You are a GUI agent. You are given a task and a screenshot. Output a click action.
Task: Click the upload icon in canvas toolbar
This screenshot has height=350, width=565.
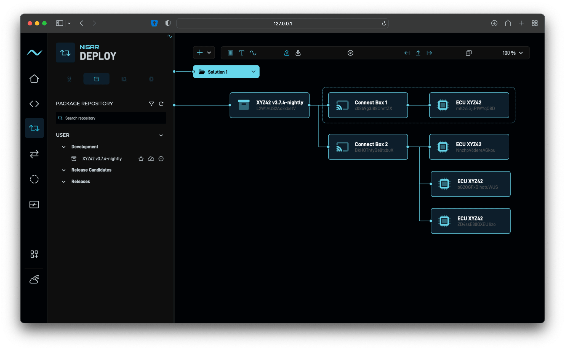click(287, 53)
